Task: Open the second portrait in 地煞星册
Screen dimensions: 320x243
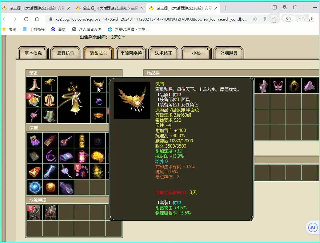Action: click(50, 213)
